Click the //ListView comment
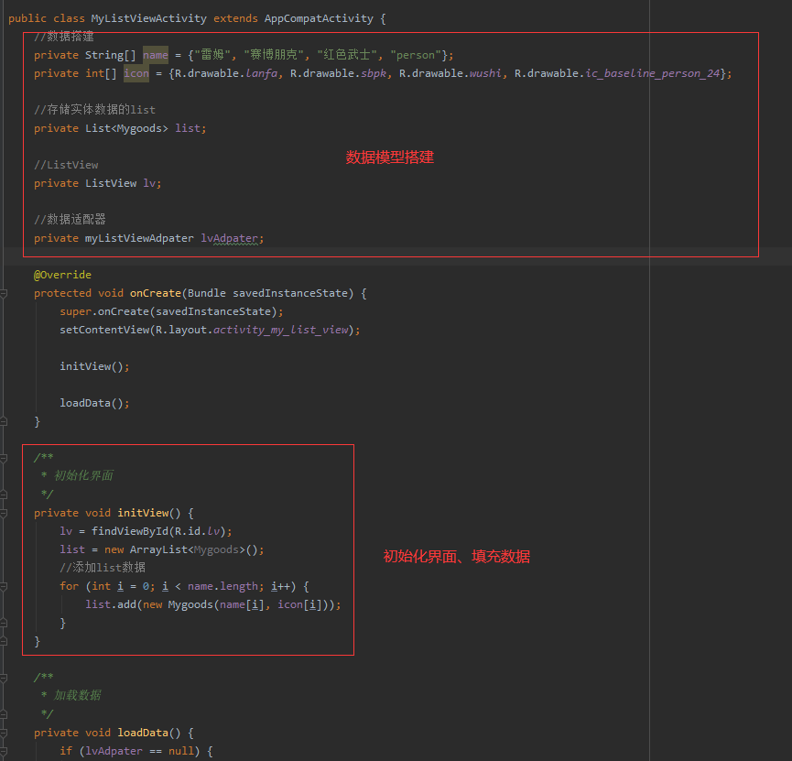This screenshot has height=761, width=792. click(x=66, y=165)
